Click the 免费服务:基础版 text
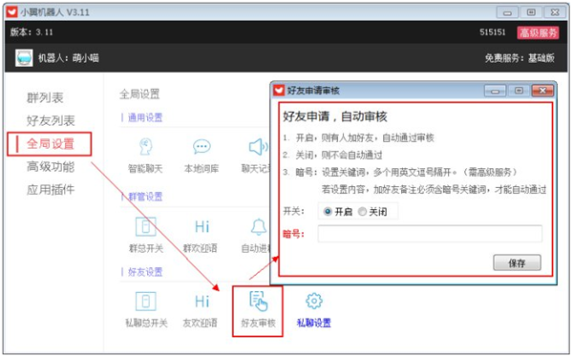The width and height of the screenshot is (573, 356). pyautogui.click(x=520, y=58)
